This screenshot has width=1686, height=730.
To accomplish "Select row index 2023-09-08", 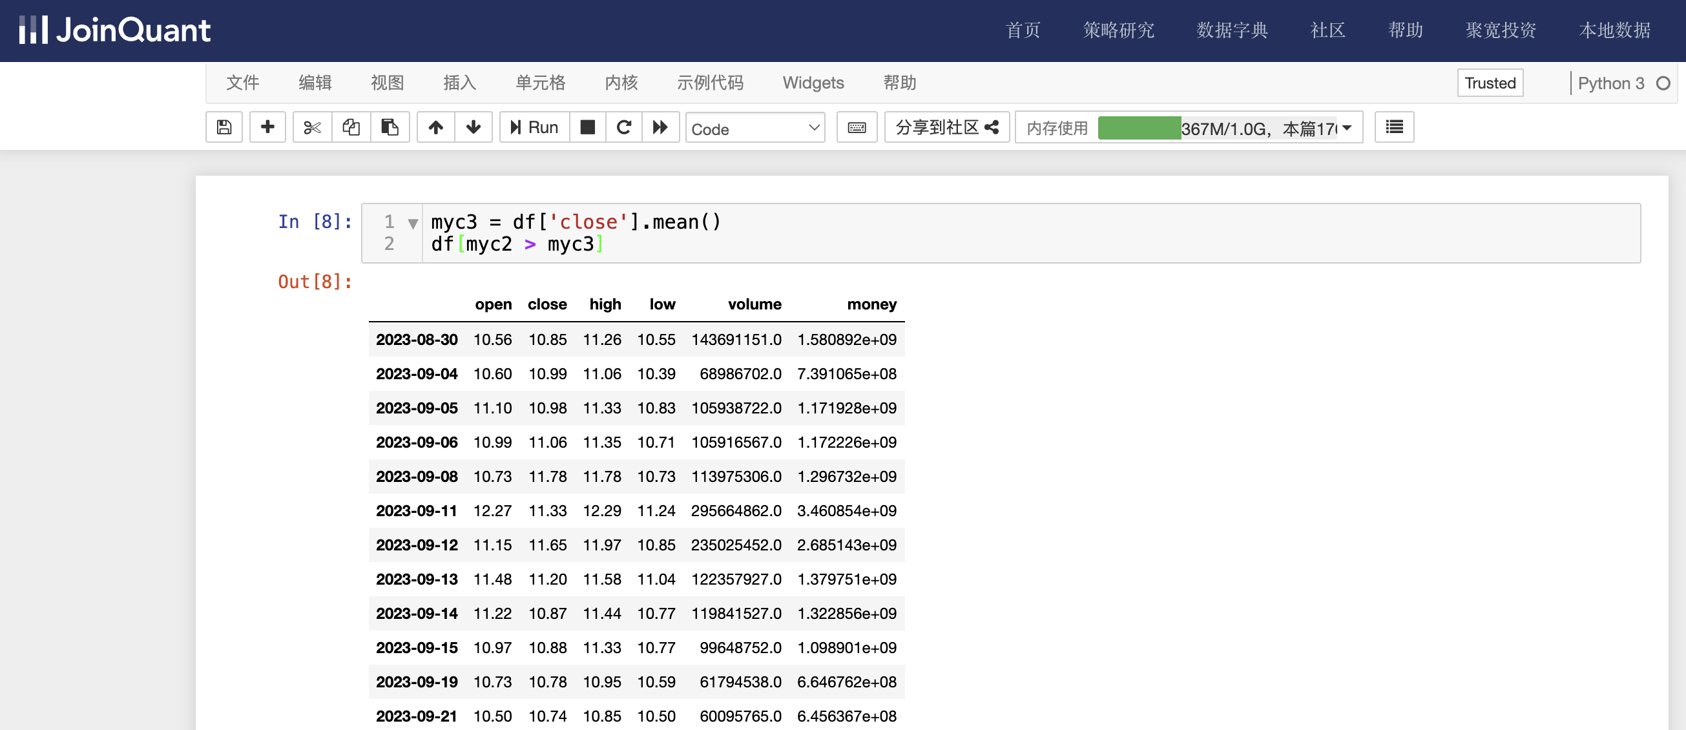I will pyautogui.click(x=416, y=477).
